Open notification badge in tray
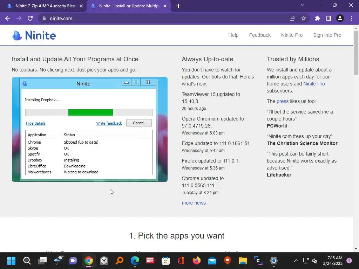This screenshot has height=269, width=359. (x=349, y=261)
